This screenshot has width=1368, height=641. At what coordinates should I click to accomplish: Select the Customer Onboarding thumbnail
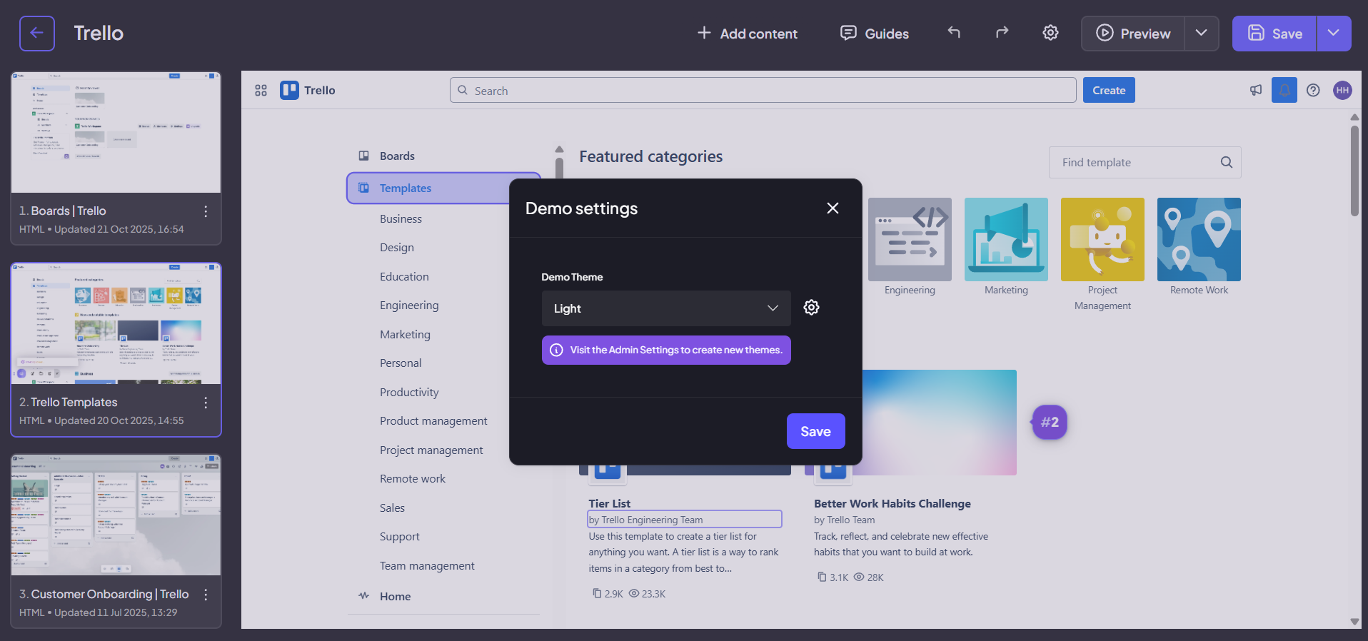point(116,515)
